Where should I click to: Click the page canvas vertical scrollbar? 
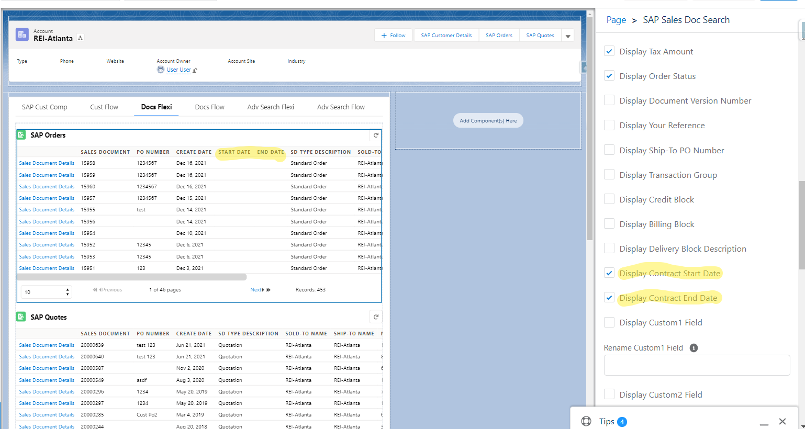click(x=590, y=128)
